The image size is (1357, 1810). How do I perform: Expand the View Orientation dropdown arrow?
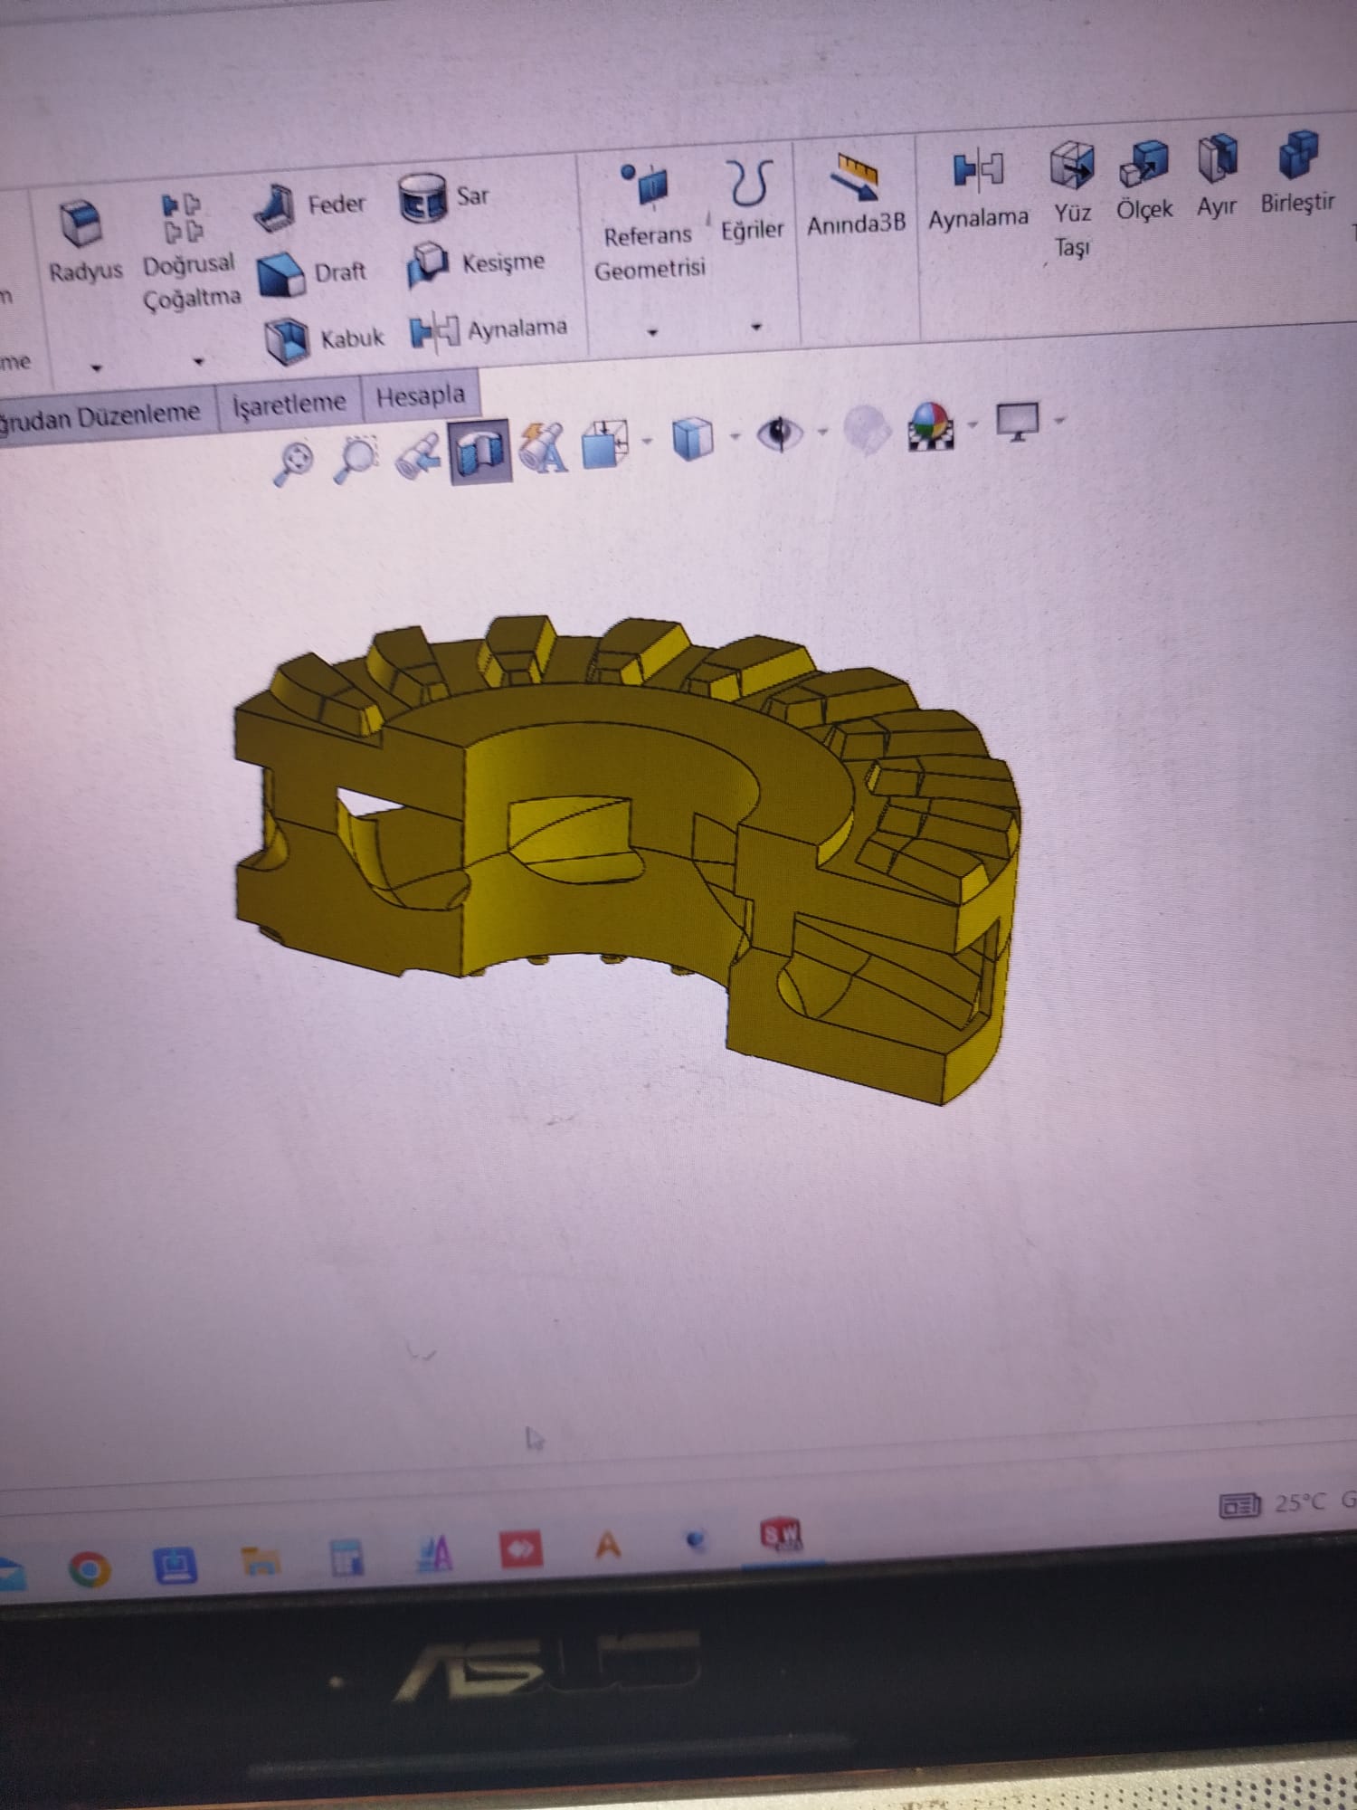coord(647,441)
